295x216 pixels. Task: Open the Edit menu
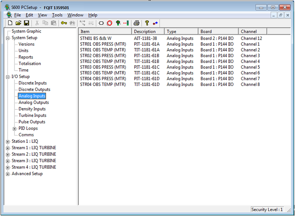click(x=29, y=15)
